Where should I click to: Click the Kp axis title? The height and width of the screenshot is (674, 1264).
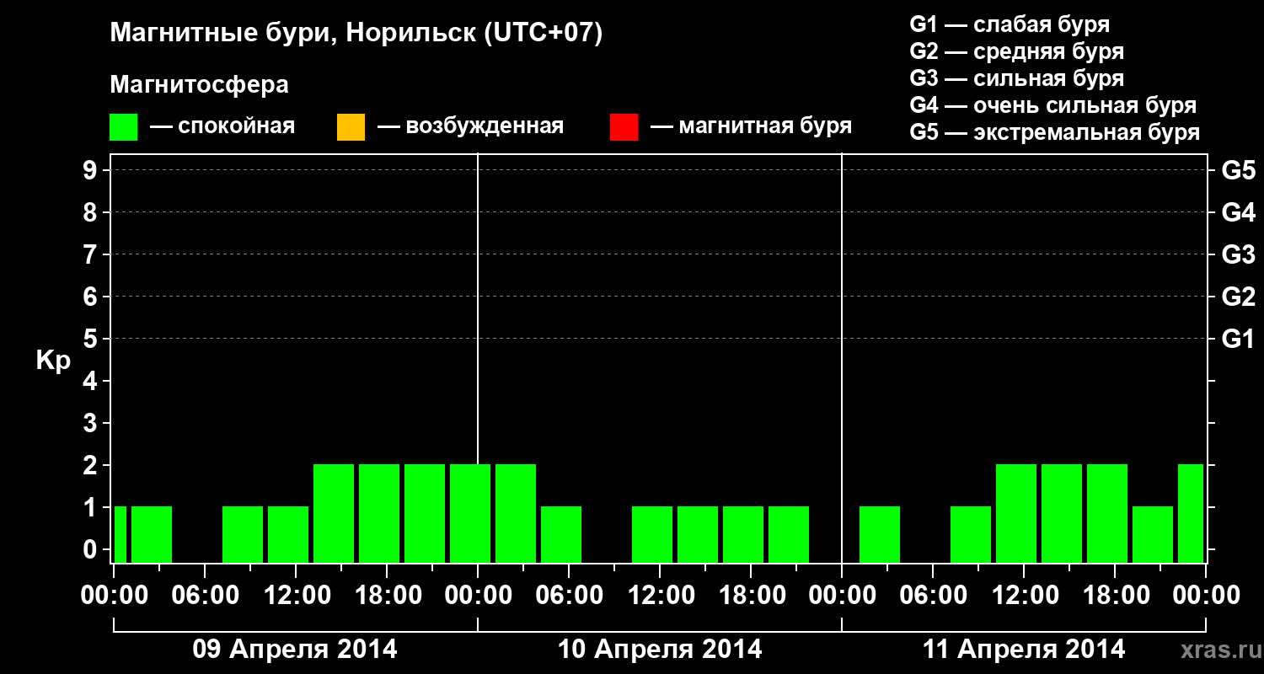53,360
